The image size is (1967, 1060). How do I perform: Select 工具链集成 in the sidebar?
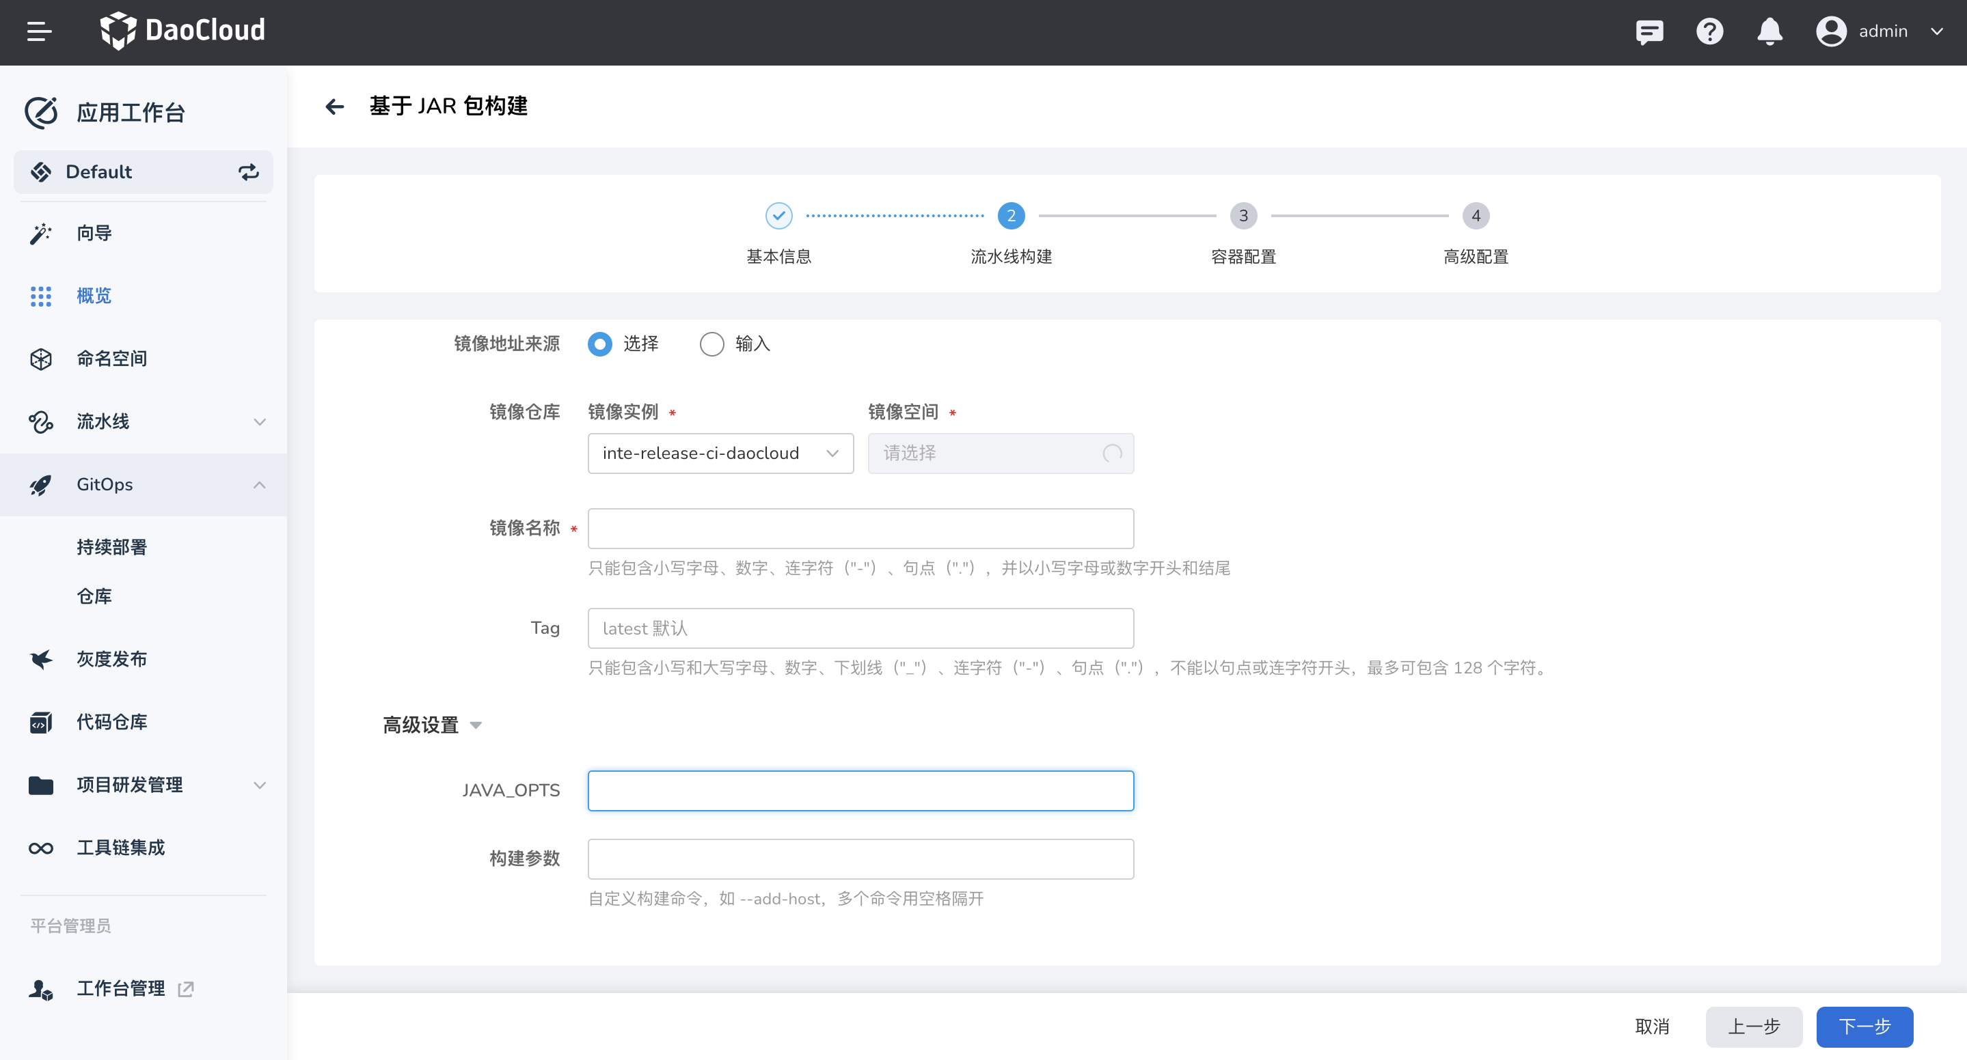click(x=121, y=847)
